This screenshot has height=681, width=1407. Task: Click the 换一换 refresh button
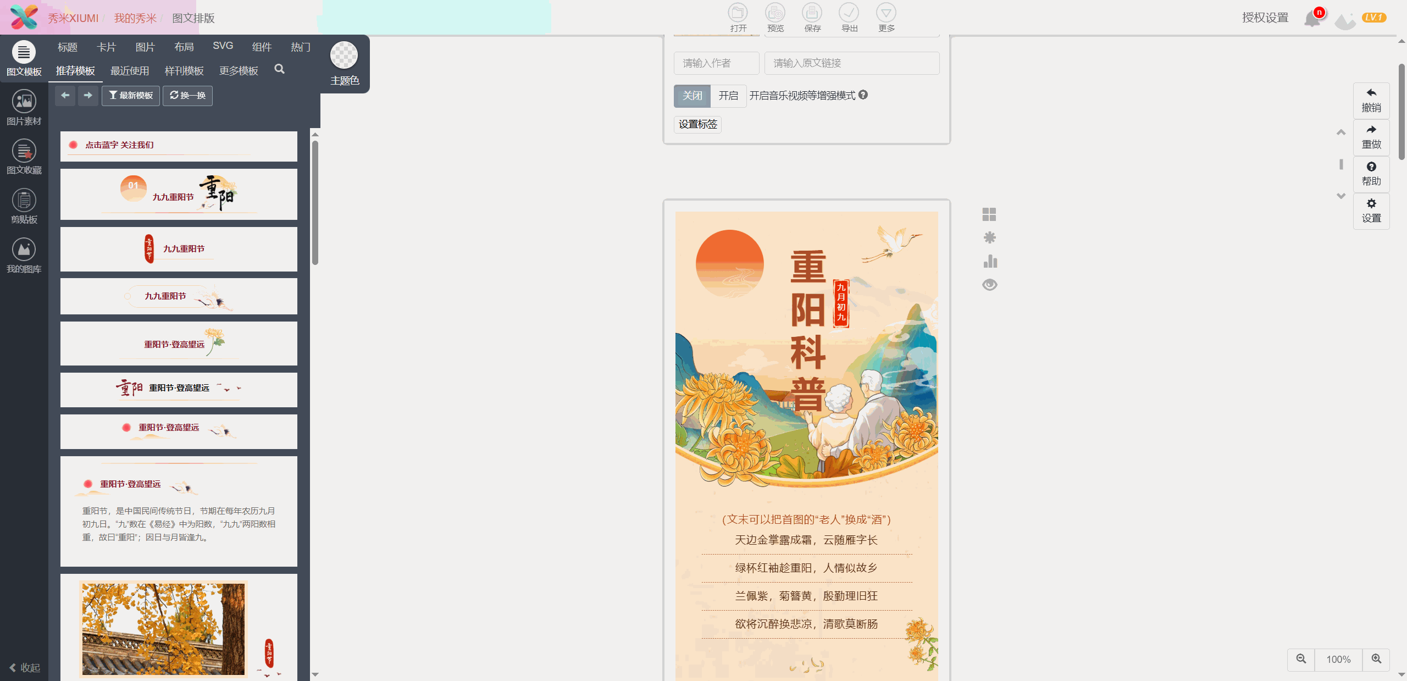(x=187, y=96)
